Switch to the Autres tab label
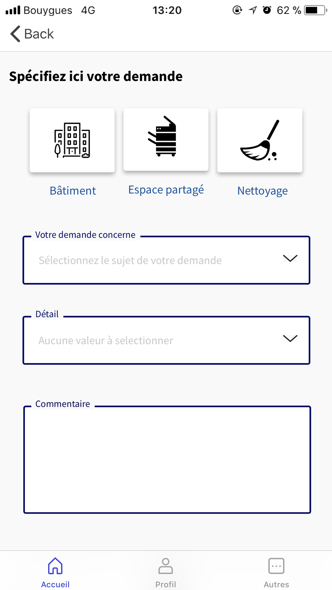332x590 pixels. [276, 584]
